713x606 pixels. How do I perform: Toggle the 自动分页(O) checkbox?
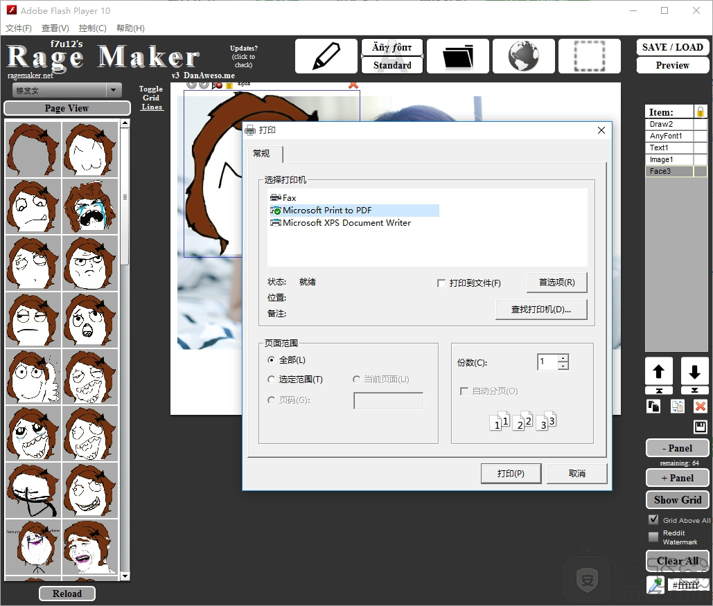464,391
